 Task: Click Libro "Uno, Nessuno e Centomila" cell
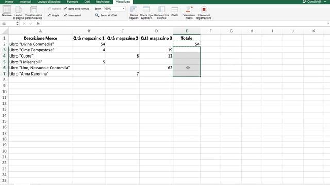pos(40,68)
